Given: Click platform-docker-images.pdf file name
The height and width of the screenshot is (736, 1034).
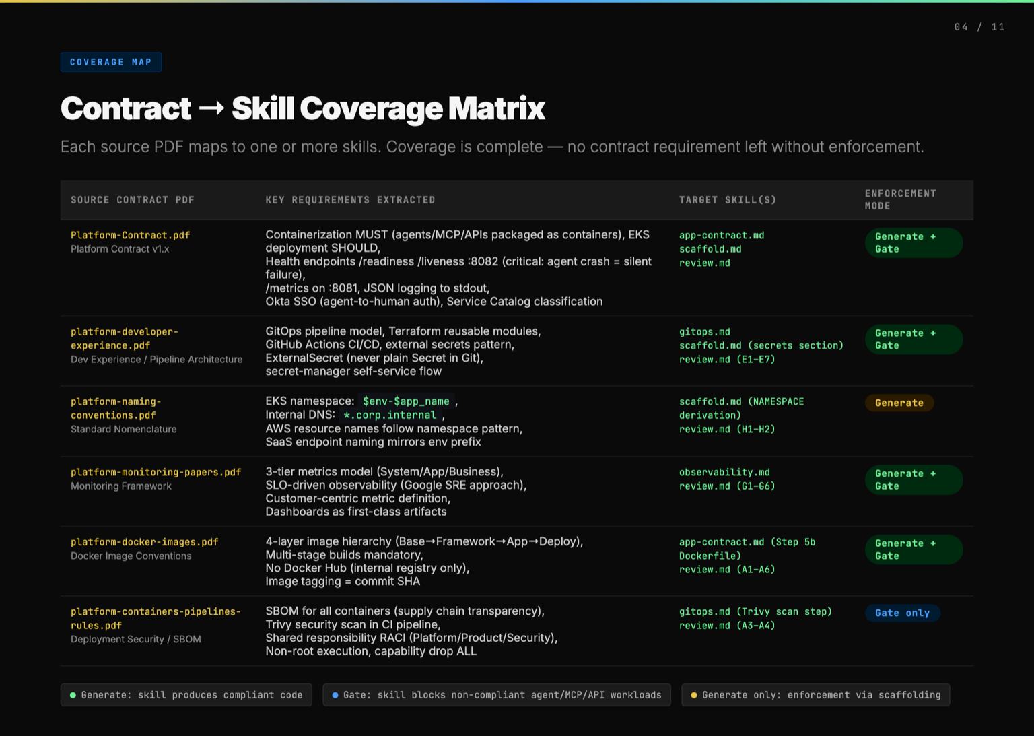Looking at the screenshot, I should coord(145,542).
